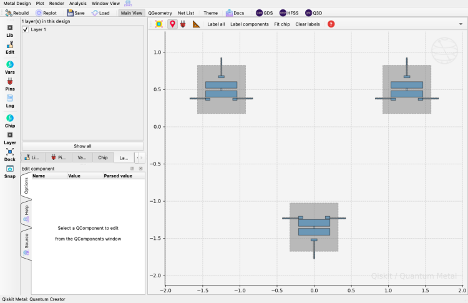The height and width of the screenshot is (303, 468).
Task: Click the Parsed value column header
Action: tap(124, 176)
